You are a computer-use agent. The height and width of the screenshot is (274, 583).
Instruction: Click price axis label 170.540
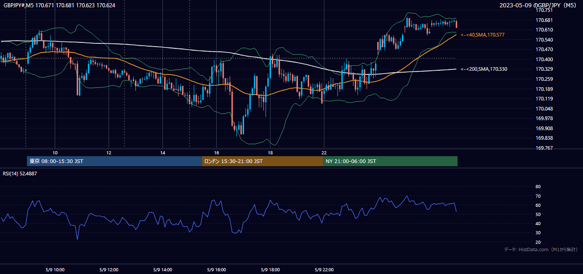[544, 40]
